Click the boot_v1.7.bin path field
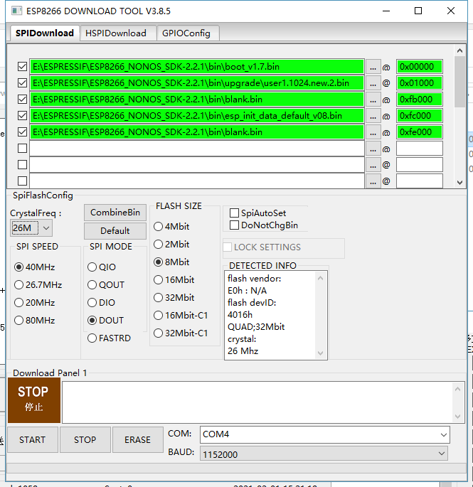Viewport: 473px width, 487px height. point(197,67)
